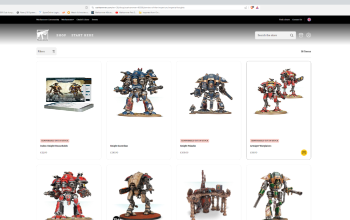
Task: Open the red multi-gun knight product image
Action: pyautogui.click(x=68, y=195)
